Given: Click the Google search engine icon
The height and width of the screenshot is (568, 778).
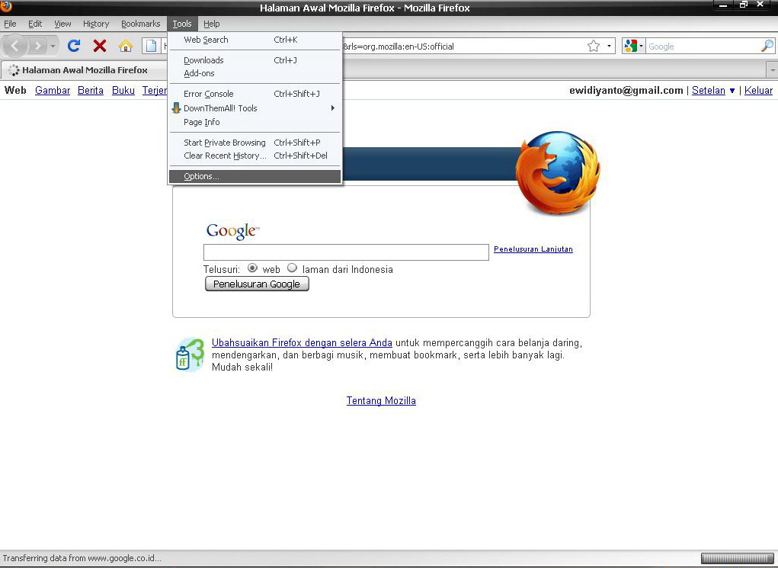Looking at the screenshot, I should 630,47.
